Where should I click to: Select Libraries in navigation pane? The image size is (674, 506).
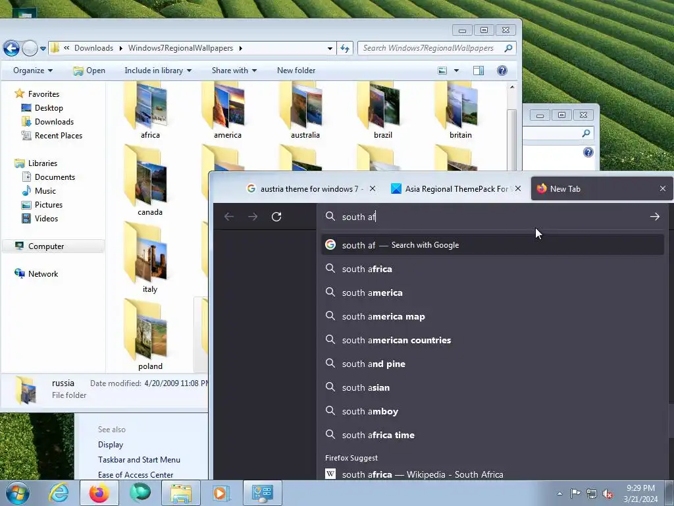coord(36,163)
